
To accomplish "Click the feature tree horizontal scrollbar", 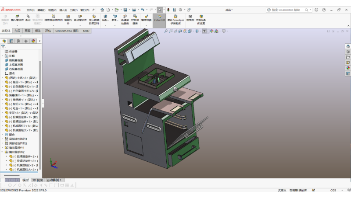I will click(x=12, y=175).
